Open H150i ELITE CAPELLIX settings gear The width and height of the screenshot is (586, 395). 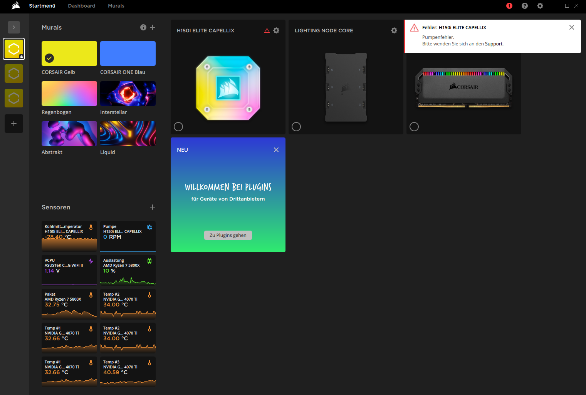click(x=276, y=30)
